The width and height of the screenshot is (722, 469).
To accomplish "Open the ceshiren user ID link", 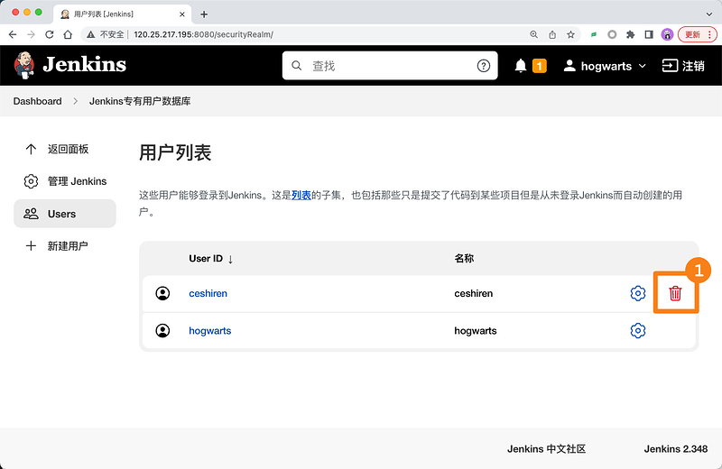I will pos(208,293).
